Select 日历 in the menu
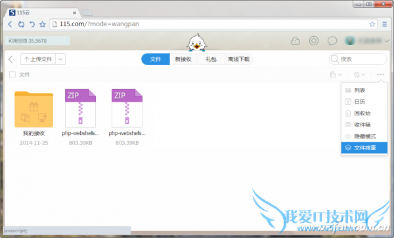Screen dimensions: 394x238 click(364, 102)
